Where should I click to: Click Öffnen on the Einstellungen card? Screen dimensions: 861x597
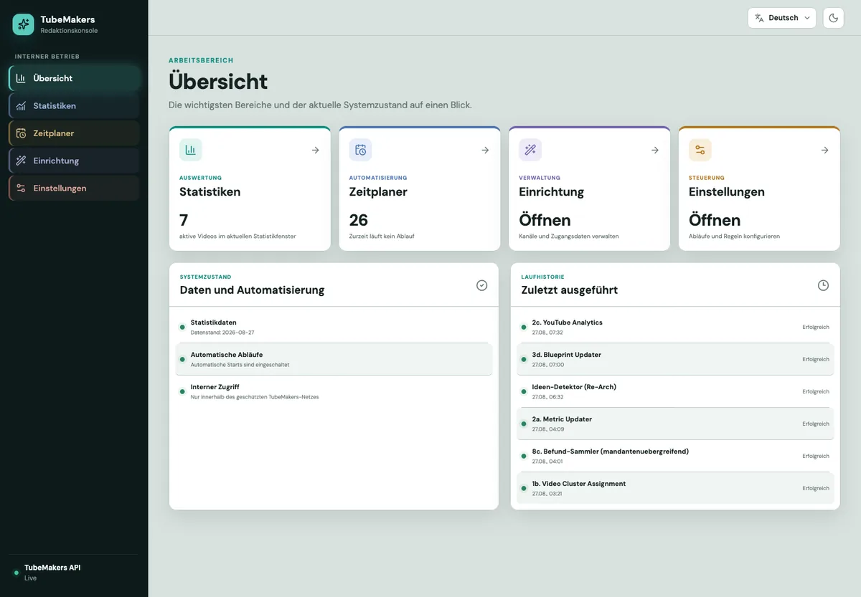click(x=715, y=219)
